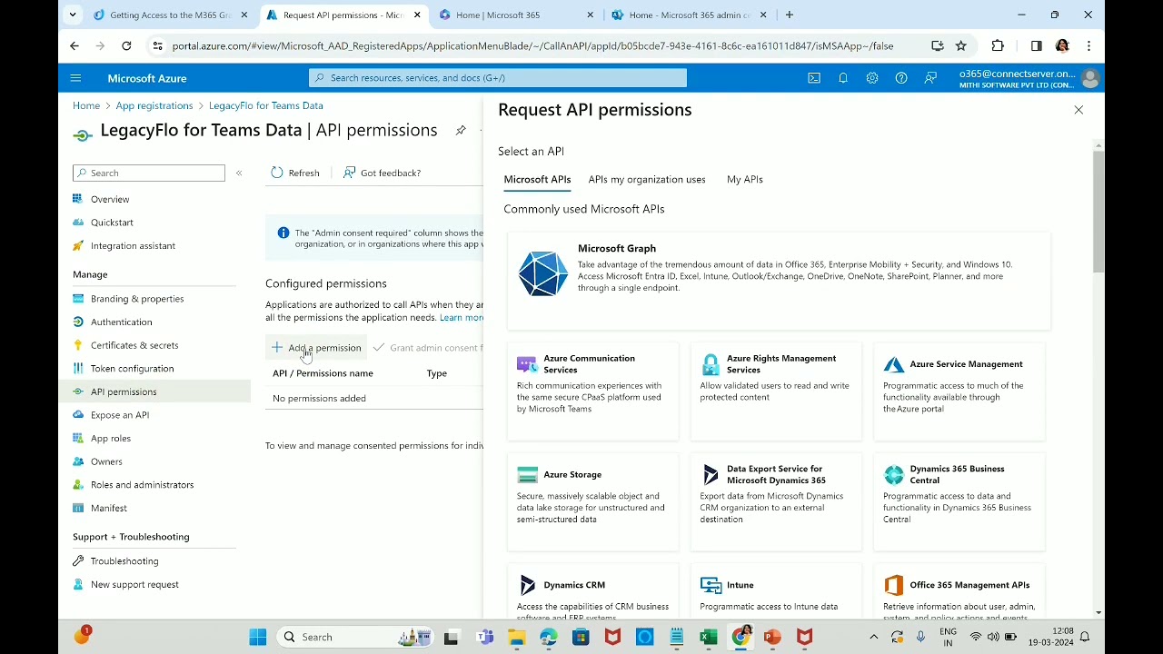Click the left menu Search field
1163x654 pixels.
(149, 173)
